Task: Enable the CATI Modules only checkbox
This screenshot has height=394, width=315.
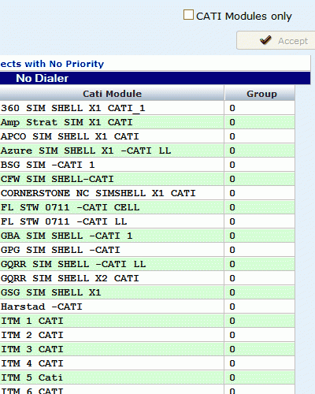Action: click(x=188, y=15)
